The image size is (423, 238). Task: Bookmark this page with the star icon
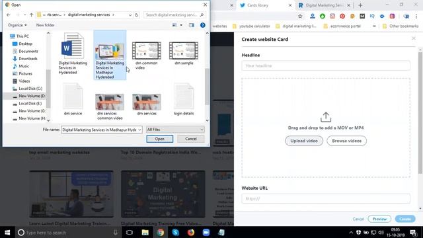point(300,16)
